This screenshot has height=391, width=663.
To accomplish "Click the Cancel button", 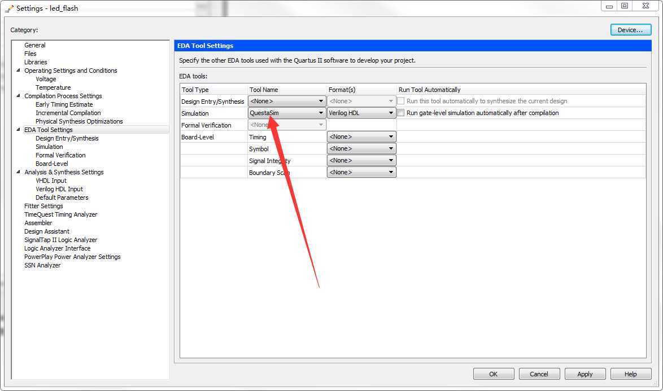I will [x=539, y=374].
